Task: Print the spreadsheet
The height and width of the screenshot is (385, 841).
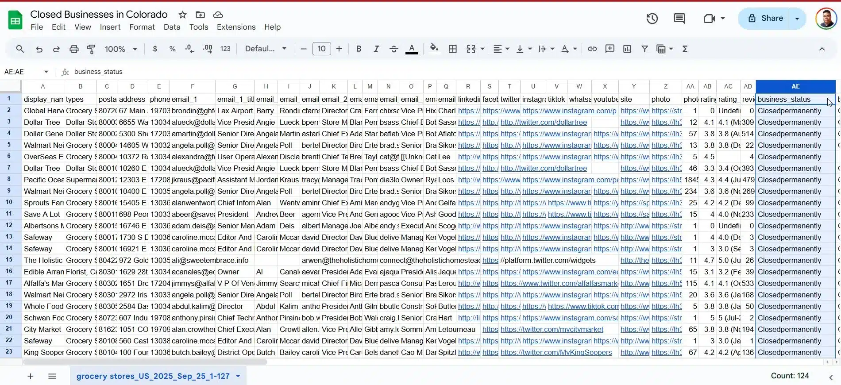Action: tap(74, 49)
